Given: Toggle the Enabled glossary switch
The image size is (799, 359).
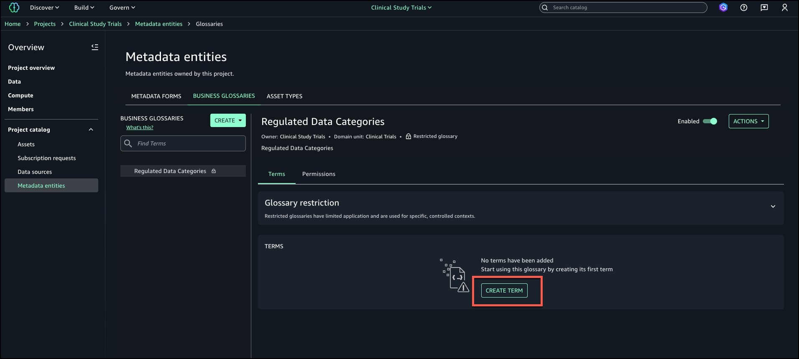Looking at the screenshot, I should point(710,121).
